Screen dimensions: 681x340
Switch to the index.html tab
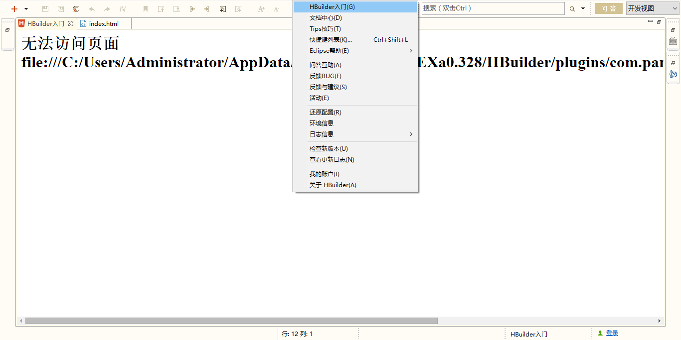(x=104, y=23)
